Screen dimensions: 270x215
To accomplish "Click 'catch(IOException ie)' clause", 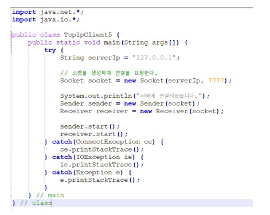I will tap(93, 157).
